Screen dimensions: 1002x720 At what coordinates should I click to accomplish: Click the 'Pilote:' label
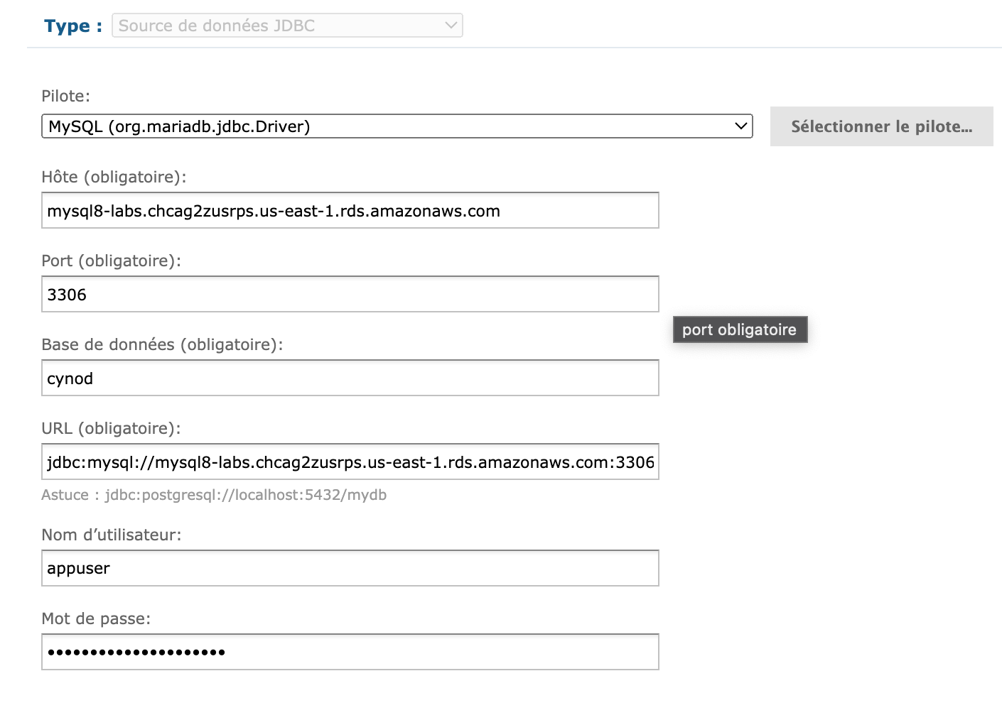point(65,96)
